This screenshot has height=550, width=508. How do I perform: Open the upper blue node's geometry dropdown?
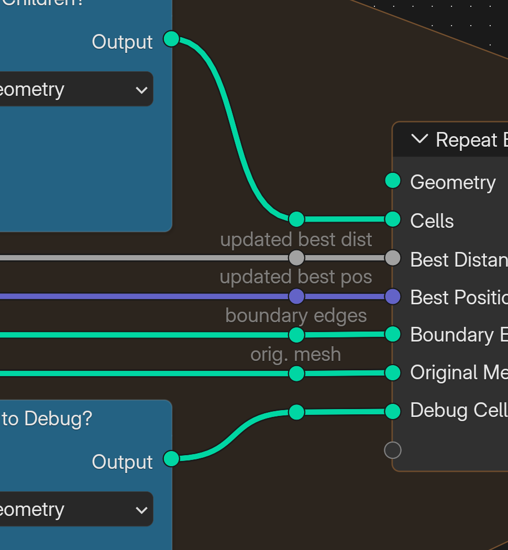pos(76,89)
